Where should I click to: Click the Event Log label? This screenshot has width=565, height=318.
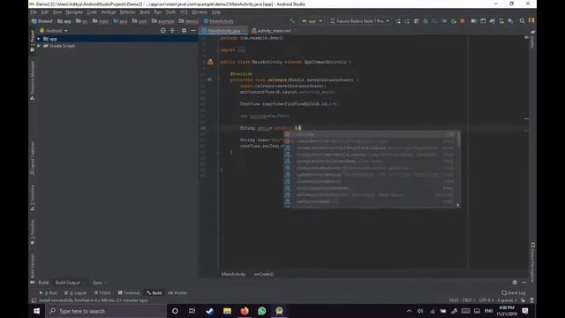point(516,292)
